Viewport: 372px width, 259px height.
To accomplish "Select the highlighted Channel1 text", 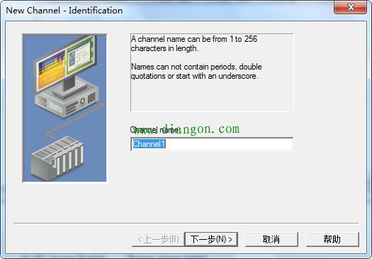I will click(x=149, y=144).
